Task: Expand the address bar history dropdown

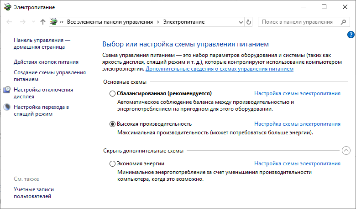Action: click(241, 22)
